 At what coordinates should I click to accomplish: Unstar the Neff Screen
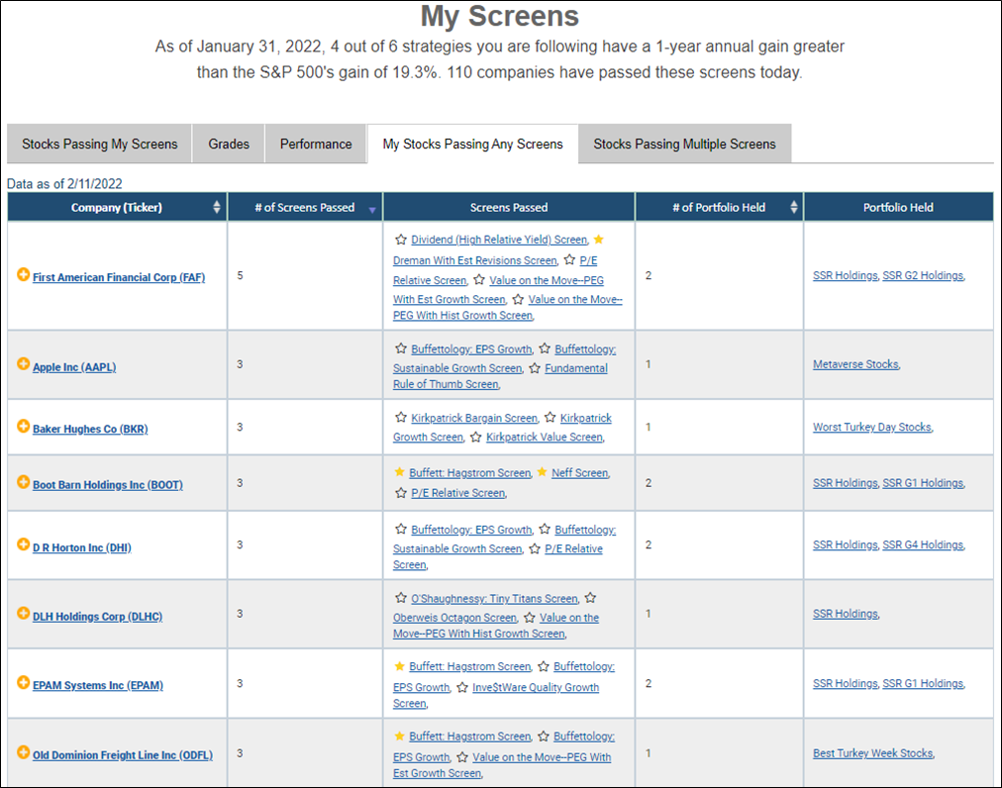[542, 472]
